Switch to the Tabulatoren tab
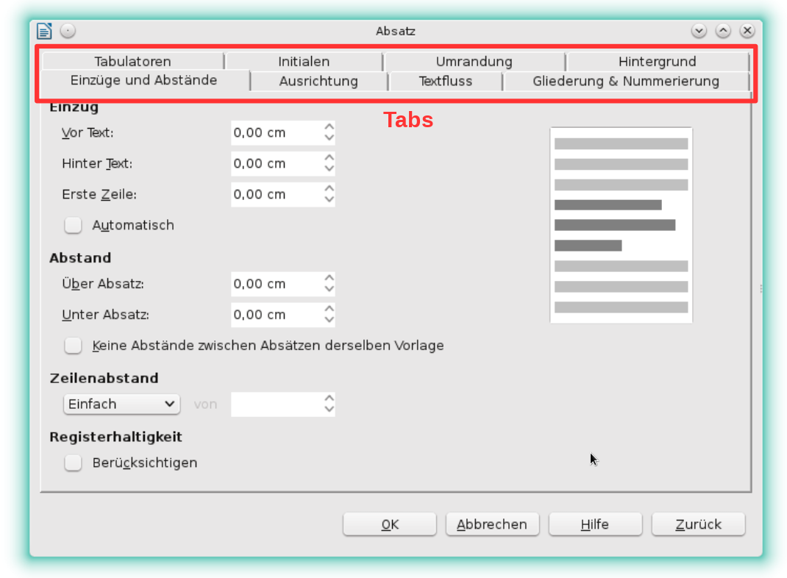The image size is (787, 578). 132,62
